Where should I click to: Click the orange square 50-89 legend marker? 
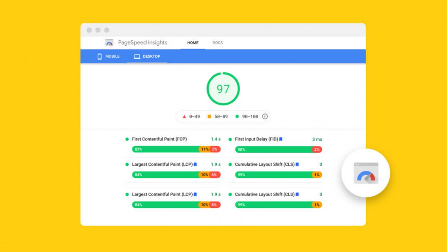(209, 116)
